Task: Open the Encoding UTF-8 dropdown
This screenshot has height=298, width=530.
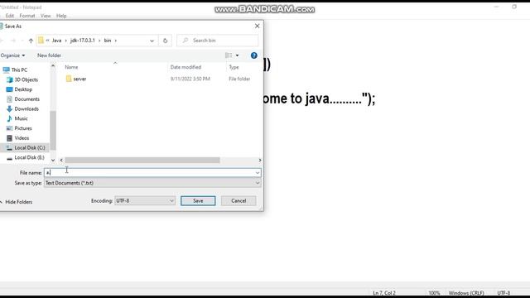Action: point(145,200)
